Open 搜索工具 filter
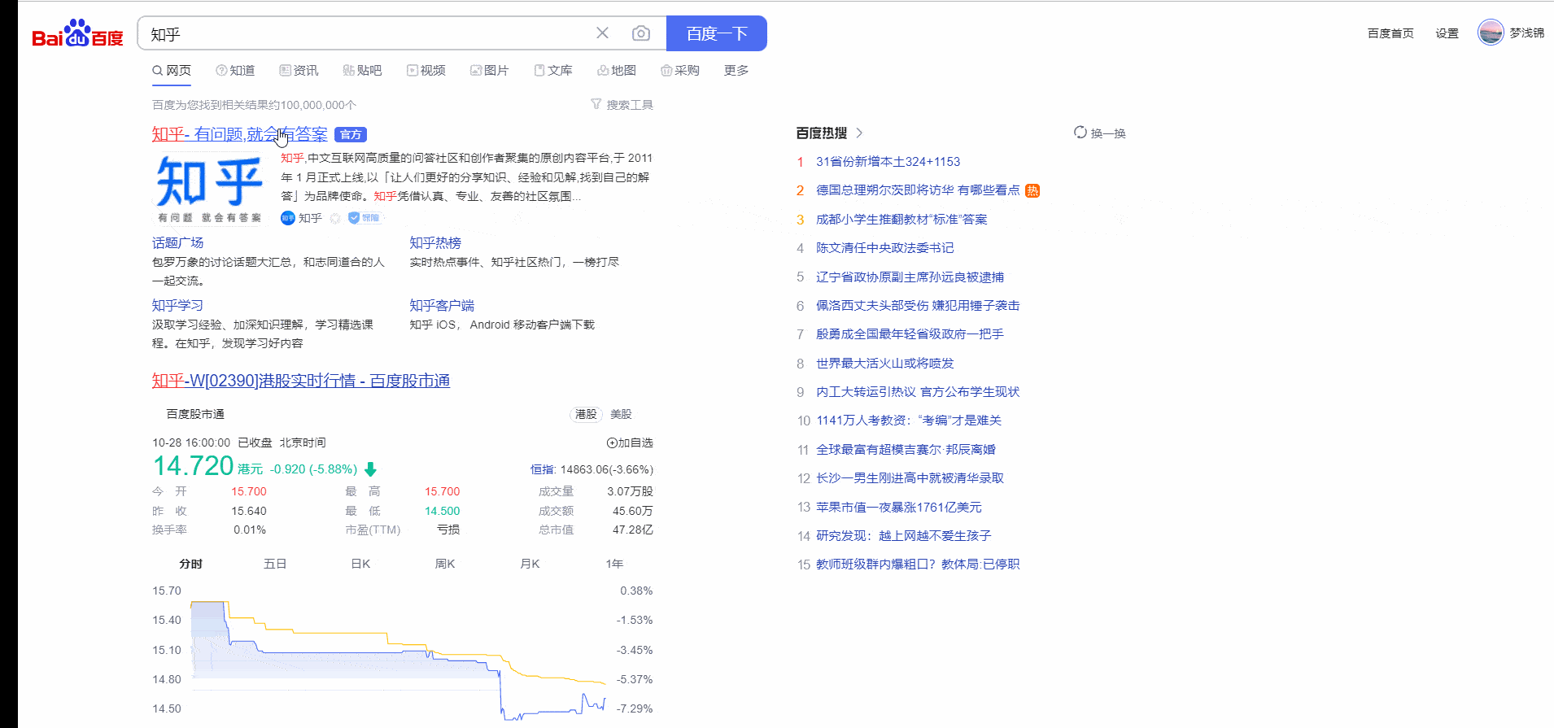This screenshot has width=1554, height=728. click(x=622, y=105)
